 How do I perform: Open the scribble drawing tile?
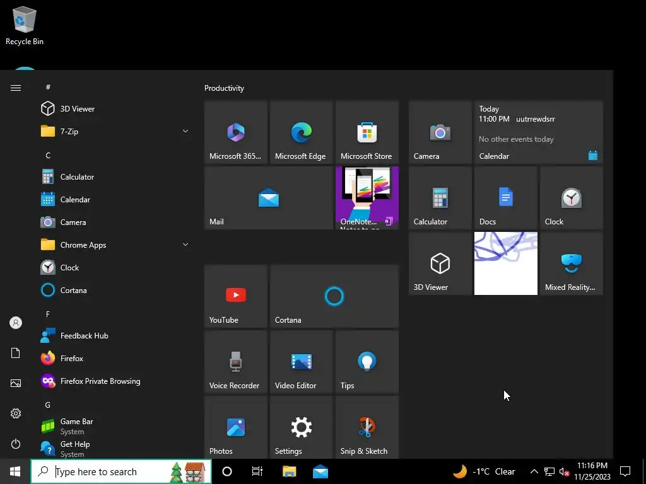tap(505, 263)
